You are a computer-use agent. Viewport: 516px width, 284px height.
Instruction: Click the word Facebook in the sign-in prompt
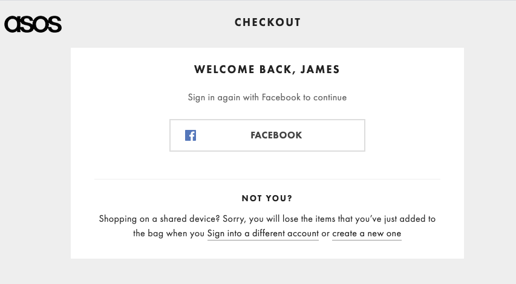281,97
